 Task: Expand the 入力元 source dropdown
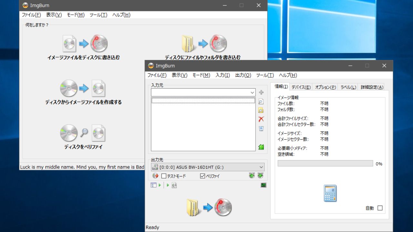pos(252,92)
